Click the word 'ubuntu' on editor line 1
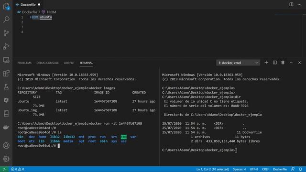 [46, 17]
